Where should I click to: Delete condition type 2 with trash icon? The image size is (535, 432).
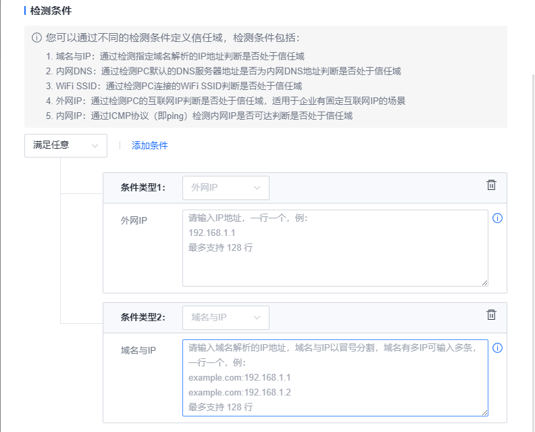[491, 315]
